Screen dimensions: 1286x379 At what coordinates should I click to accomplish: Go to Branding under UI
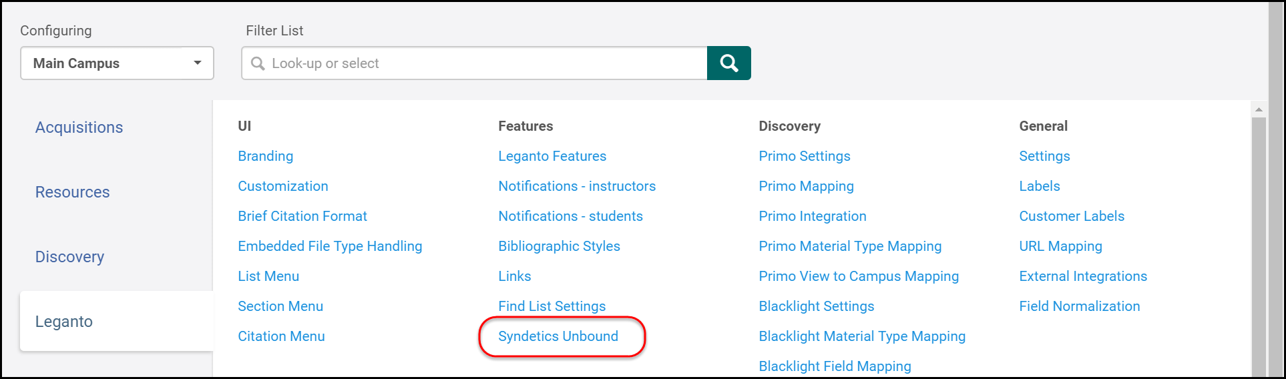[x=265, y=156]
